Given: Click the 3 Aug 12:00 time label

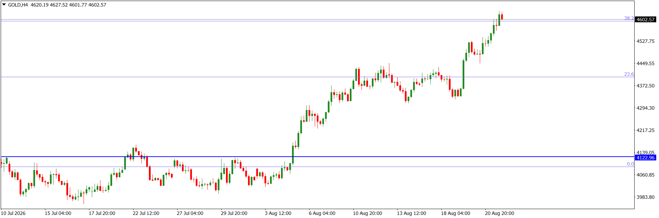Looking at the screenshot, I should click(278, 213).
